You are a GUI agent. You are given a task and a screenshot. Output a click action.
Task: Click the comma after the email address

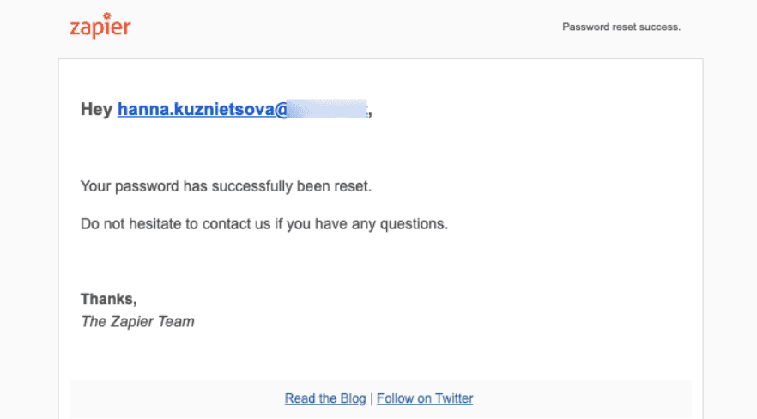(371, 112)
